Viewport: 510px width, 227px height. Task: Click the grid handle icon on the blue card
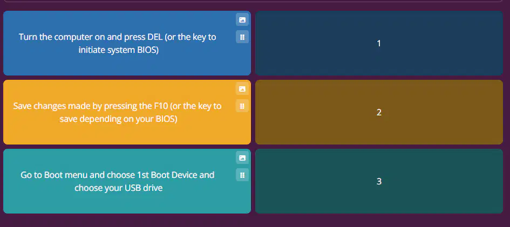(x=242, y=37)
